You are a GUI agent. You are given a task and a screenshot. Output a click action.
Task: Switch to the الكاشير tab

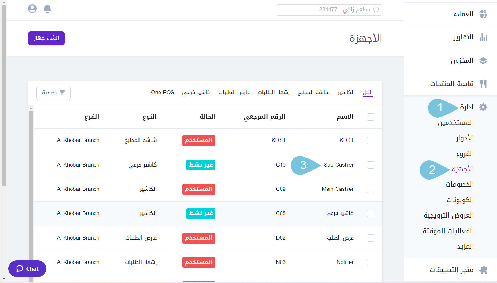pyautogui.click(x=346, y=92)
